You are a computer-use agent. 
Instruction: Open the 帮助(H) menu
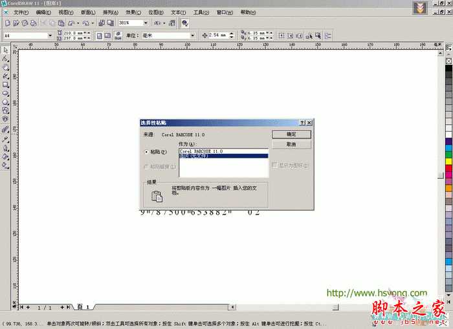(x=248, y=12)
